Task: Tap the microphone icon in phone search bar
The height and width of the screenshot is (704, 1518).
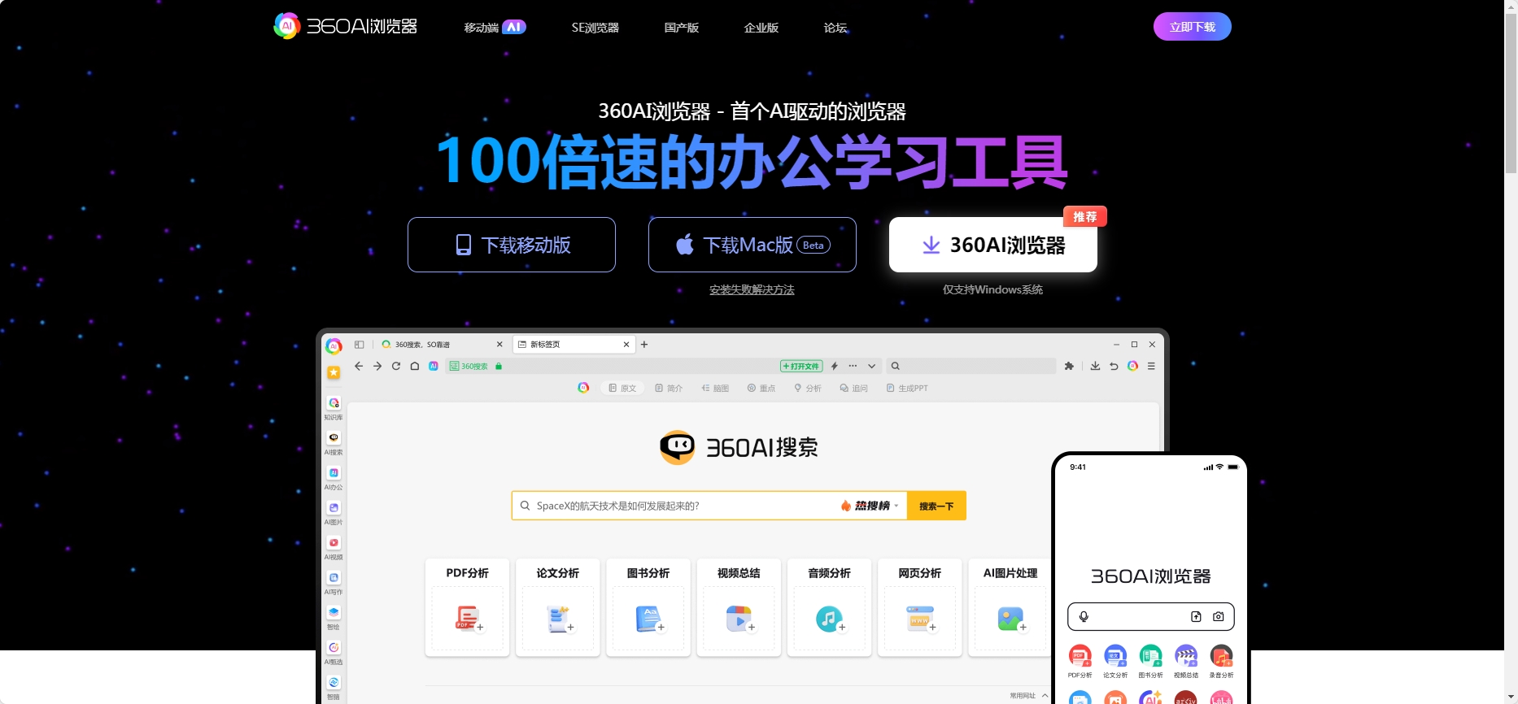Action: tap(1084, 616)
